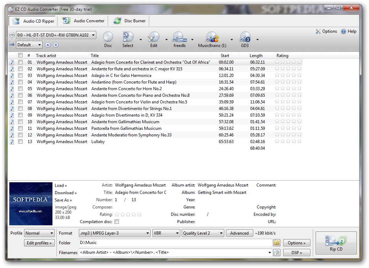Click the GD3 lookup icon

coord(245,37)
